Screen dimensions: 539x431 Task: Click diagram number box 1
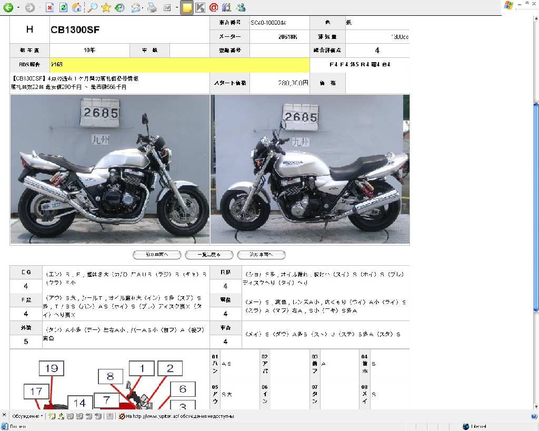(142, 368)
